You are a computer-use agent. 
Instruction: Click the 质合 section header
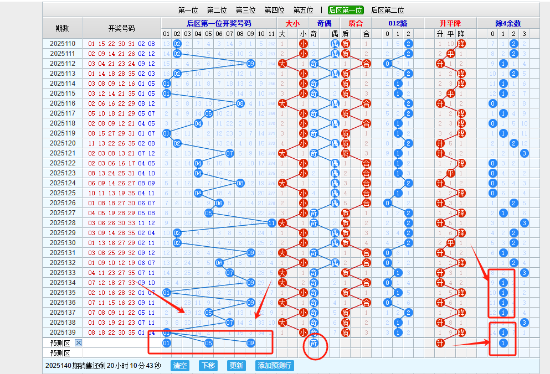[356, 23]
